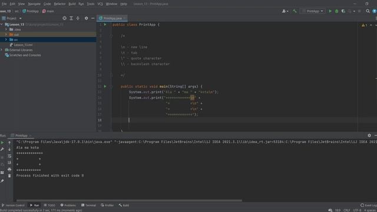Open the Build menu

click(72, 4)
